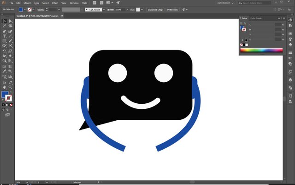Pick a color from the spectrum bar
This screenshot has height=185, width=295.
pos(261,50)
